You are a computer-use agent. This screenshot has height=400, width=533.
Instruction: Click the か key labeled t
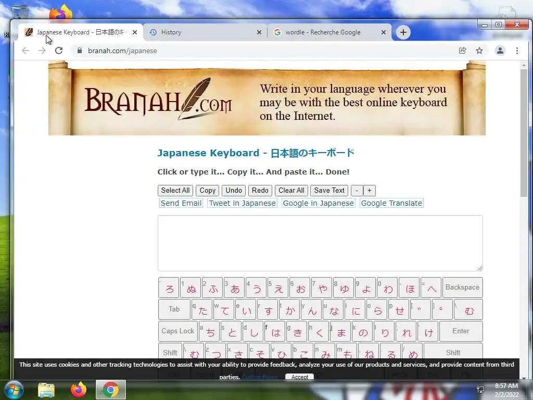click(x=289, y=309)
